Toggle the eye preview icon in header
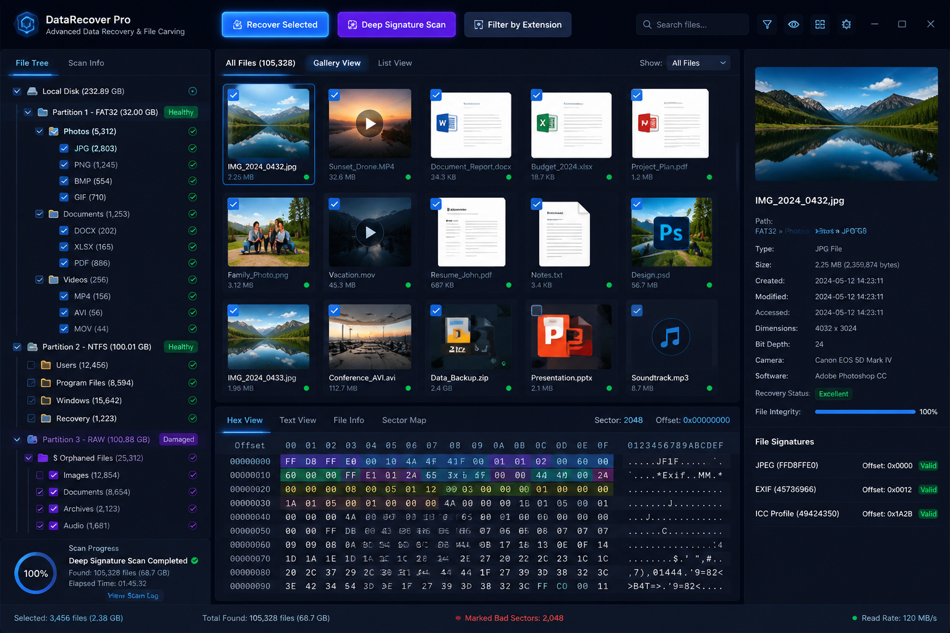 pos(794,25)
